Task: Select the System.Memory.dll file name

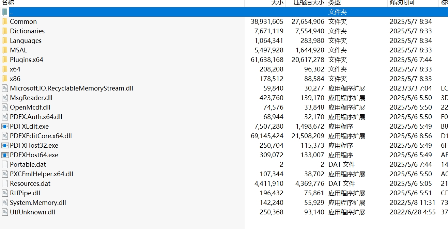Action: coord(38,202)
